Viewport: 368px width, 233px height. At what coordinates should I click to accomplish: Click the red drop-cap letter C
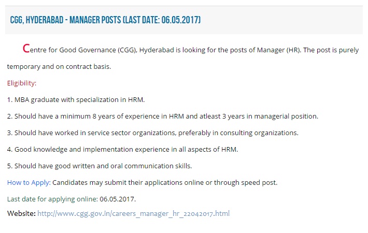(26, 49)
